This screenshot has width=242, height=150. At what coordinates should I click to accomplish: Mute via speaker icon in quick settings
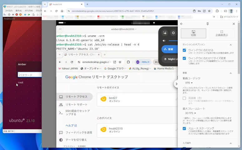point(164,41)
